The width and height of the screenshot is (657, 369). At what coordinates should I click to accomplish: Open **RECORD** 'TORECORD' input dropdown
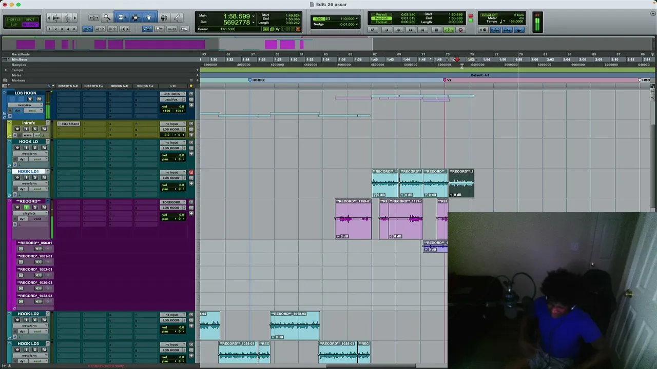pos(172,202)
